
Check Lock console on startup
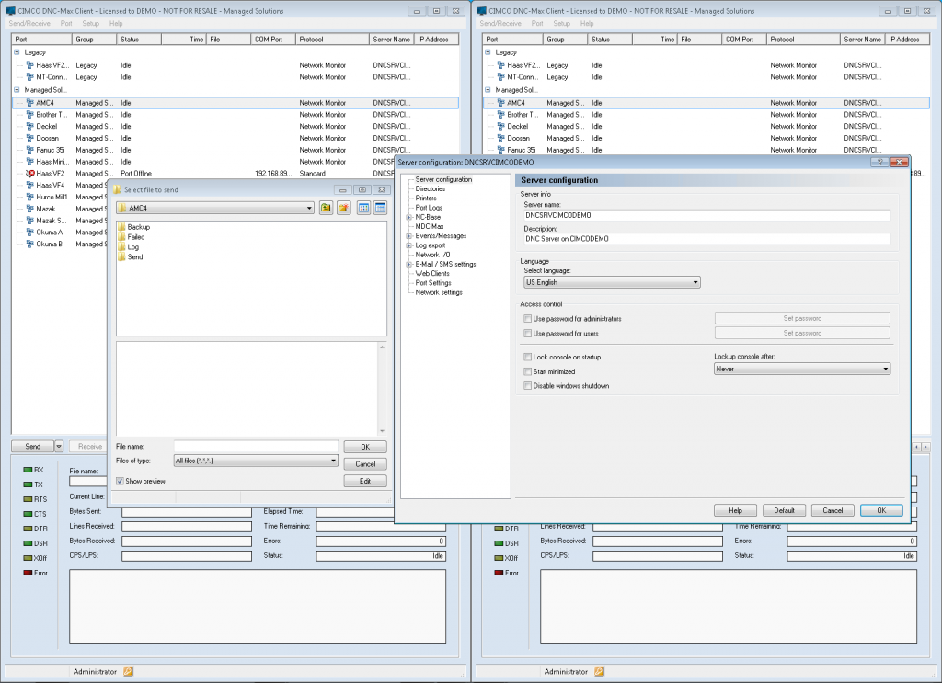527,357
